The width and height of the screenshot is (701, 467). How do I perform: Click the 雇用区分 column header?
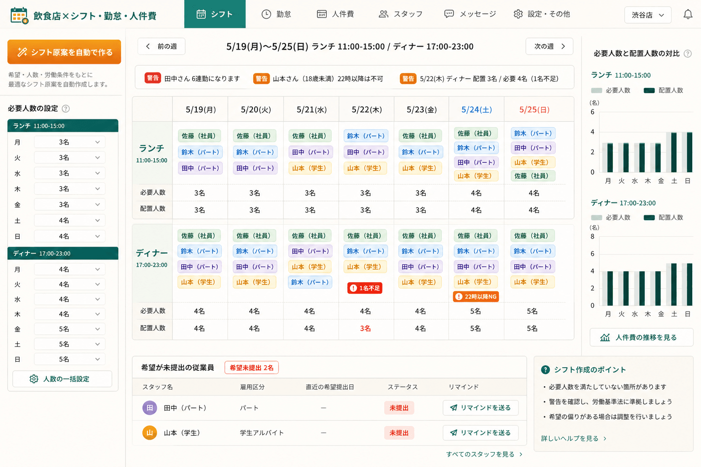252,387
